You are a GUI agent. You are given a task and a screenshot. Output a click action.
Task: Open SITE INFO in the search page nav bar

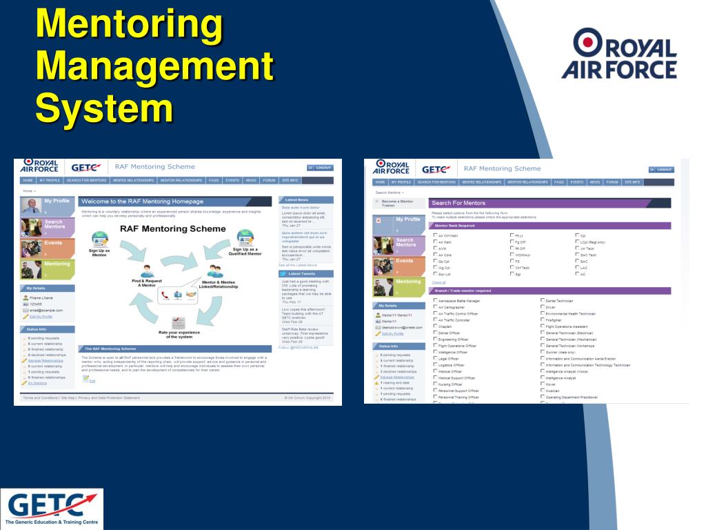[633, 182]
